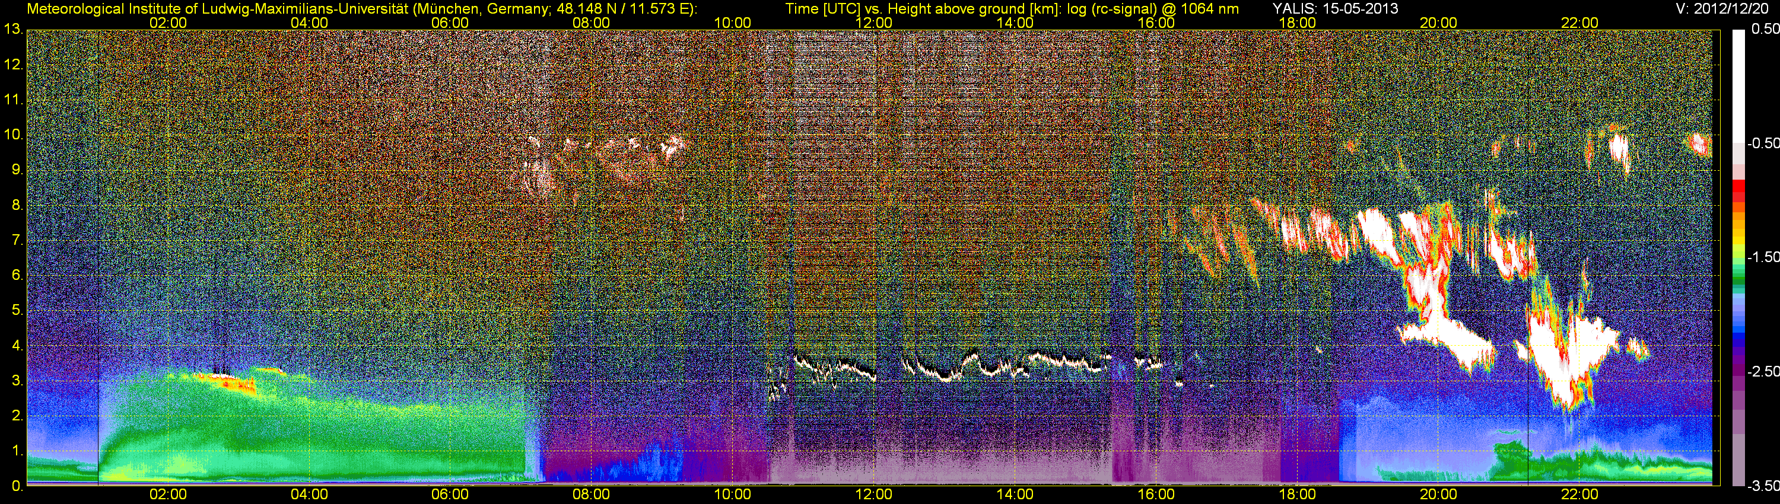Screen dimensions: 1780x504
Task: Pick the 12 km tick label on the height axis
Action: pyautogui.click(x=13, y=65)
